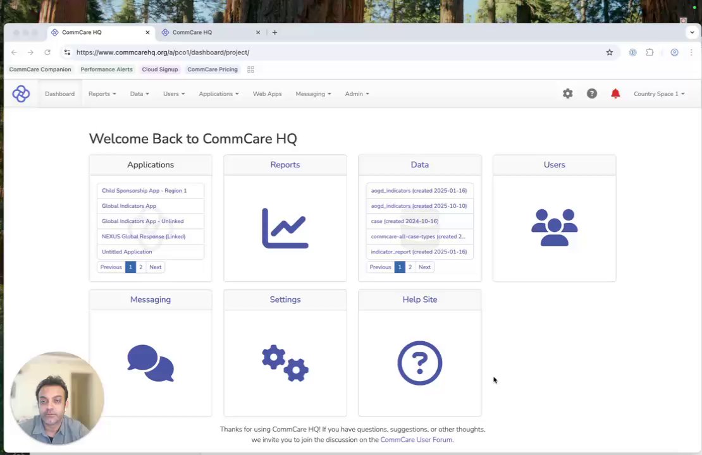Go to Data page 2
This screenshot has width=702, height=455.
pyautogui.click(x=410, y=267)
